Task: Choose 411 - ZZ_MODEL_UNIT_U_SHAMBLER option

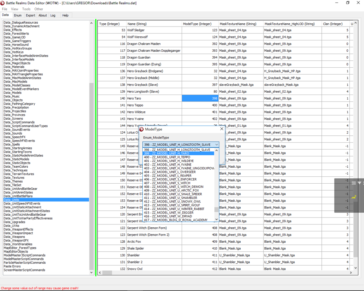Action: 178,198
